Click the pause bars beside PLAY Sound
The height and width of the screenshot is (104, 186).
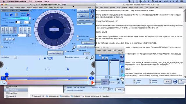coord(16,15)
